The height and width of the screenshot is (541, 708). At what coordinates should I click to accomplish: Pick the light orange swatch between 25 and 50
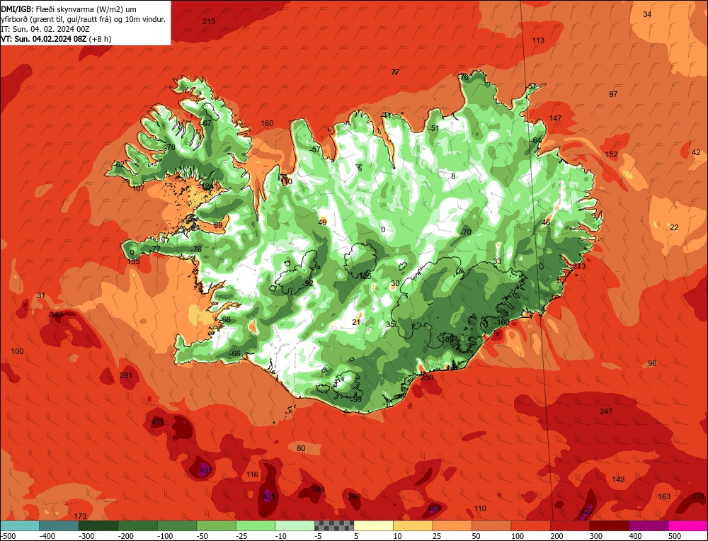pos(452,525)
